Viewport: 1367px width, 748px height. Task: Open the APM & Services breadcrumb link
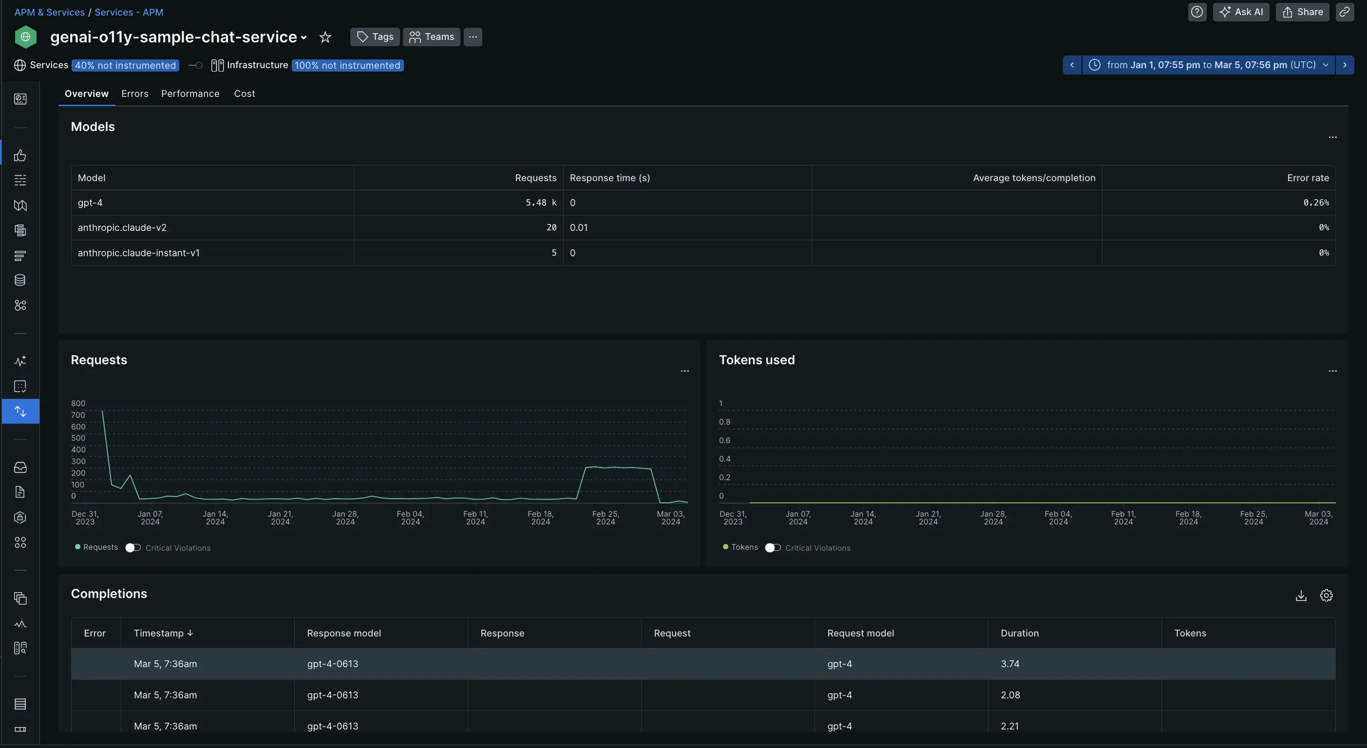pos(49,12)
